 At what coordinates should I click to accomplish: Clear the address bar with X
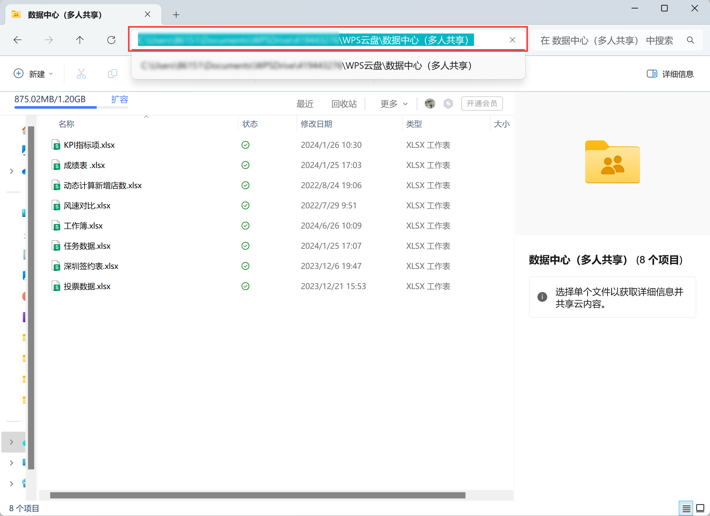(x=512, y=40)
